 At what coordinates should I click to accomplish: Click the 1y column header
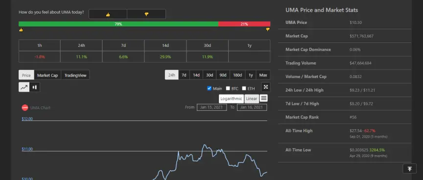coord(249,45)
